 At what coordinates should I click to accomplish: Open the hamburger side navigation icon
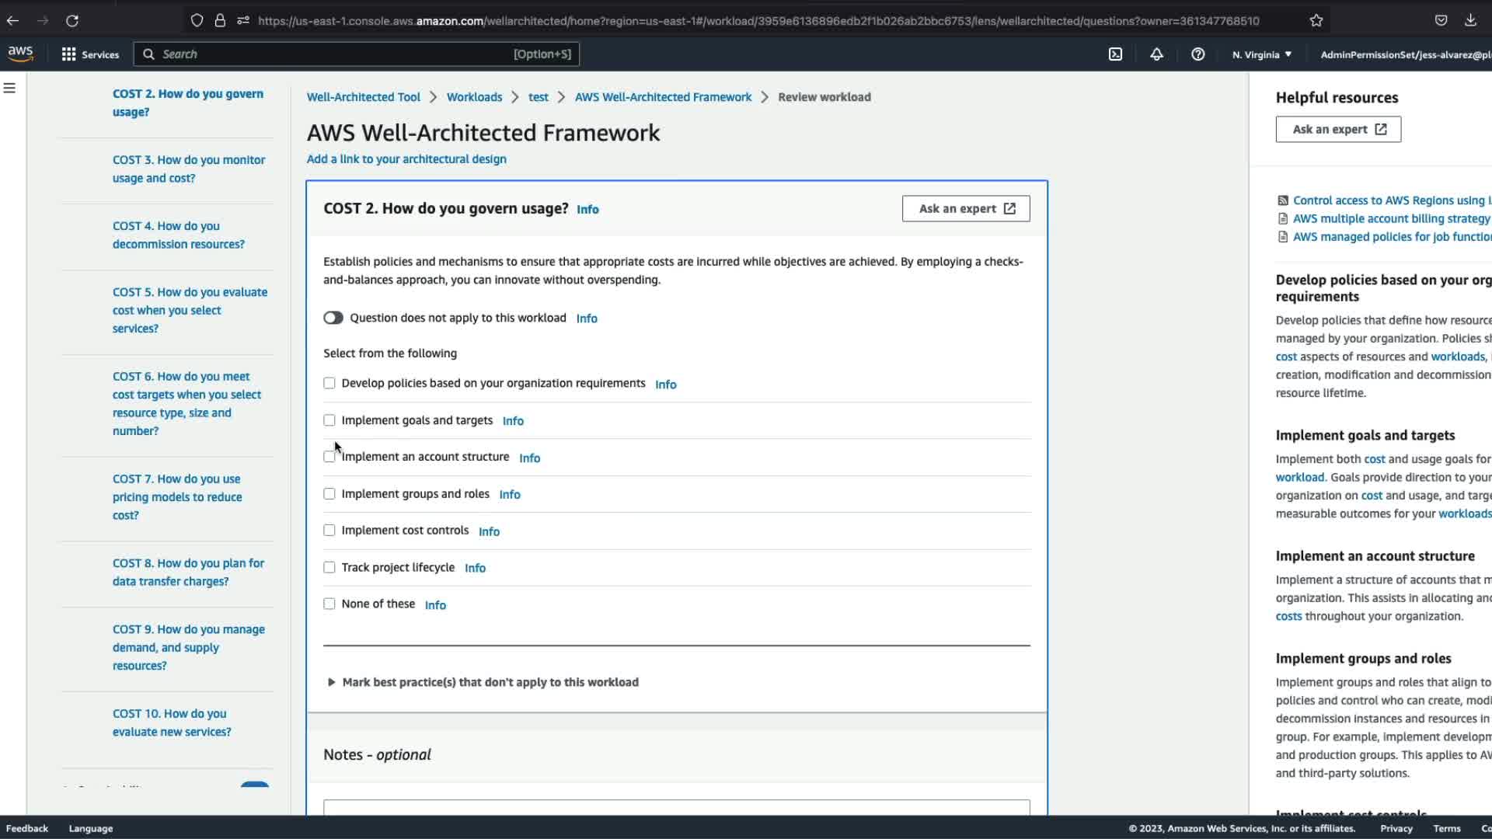[x=9, y=89]
